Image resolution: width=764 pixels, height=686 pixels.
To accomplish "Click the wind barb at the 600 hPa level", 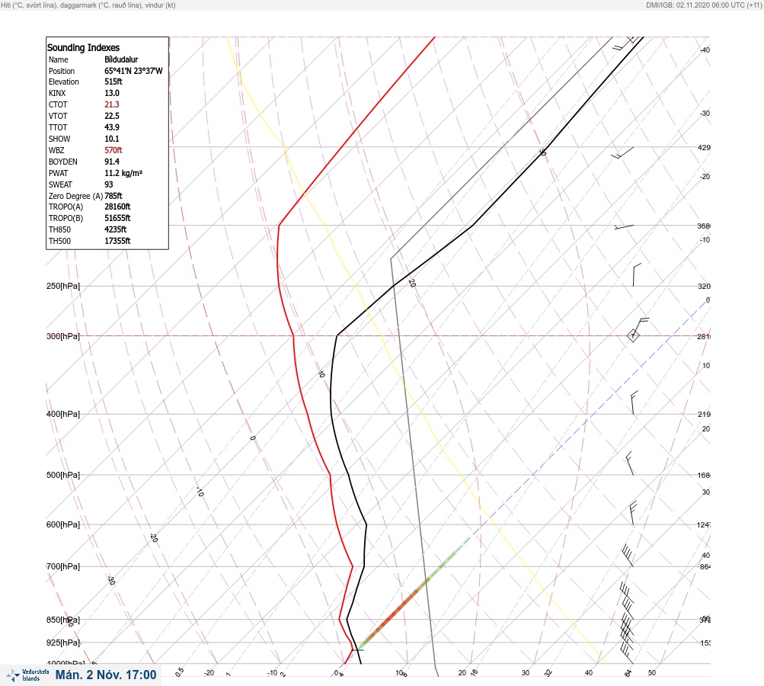I will 633,514.
